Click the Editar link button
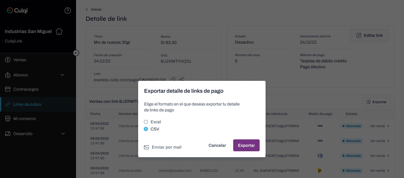The height and width of the screenshot is (178, 404). [x=369, y=35]
